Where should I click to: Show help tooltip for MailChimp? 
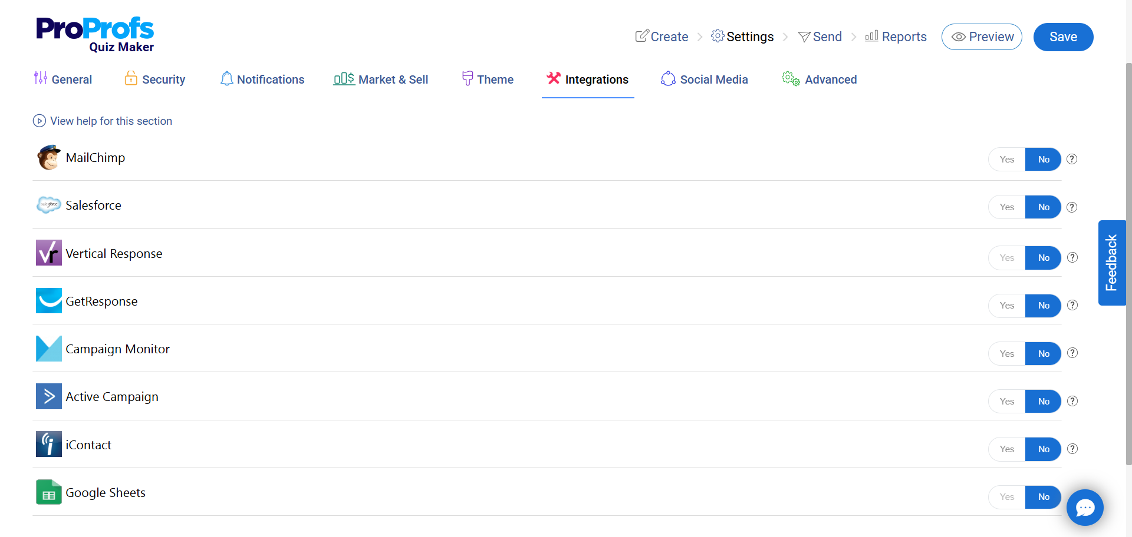(x=1072, y=159)
